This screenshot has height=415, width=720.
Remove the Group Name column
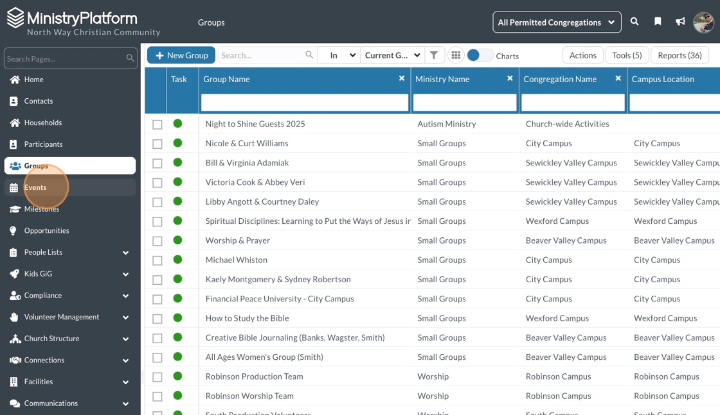tap(402, 78)
